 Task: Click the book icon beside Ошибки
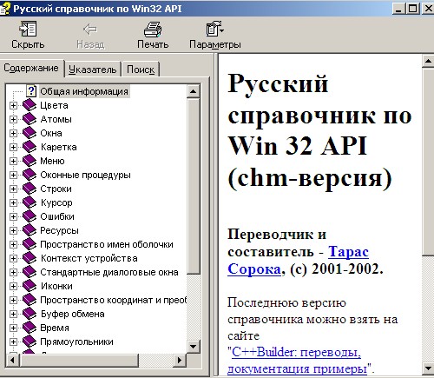pyautogui.click(x=30, y=216)
